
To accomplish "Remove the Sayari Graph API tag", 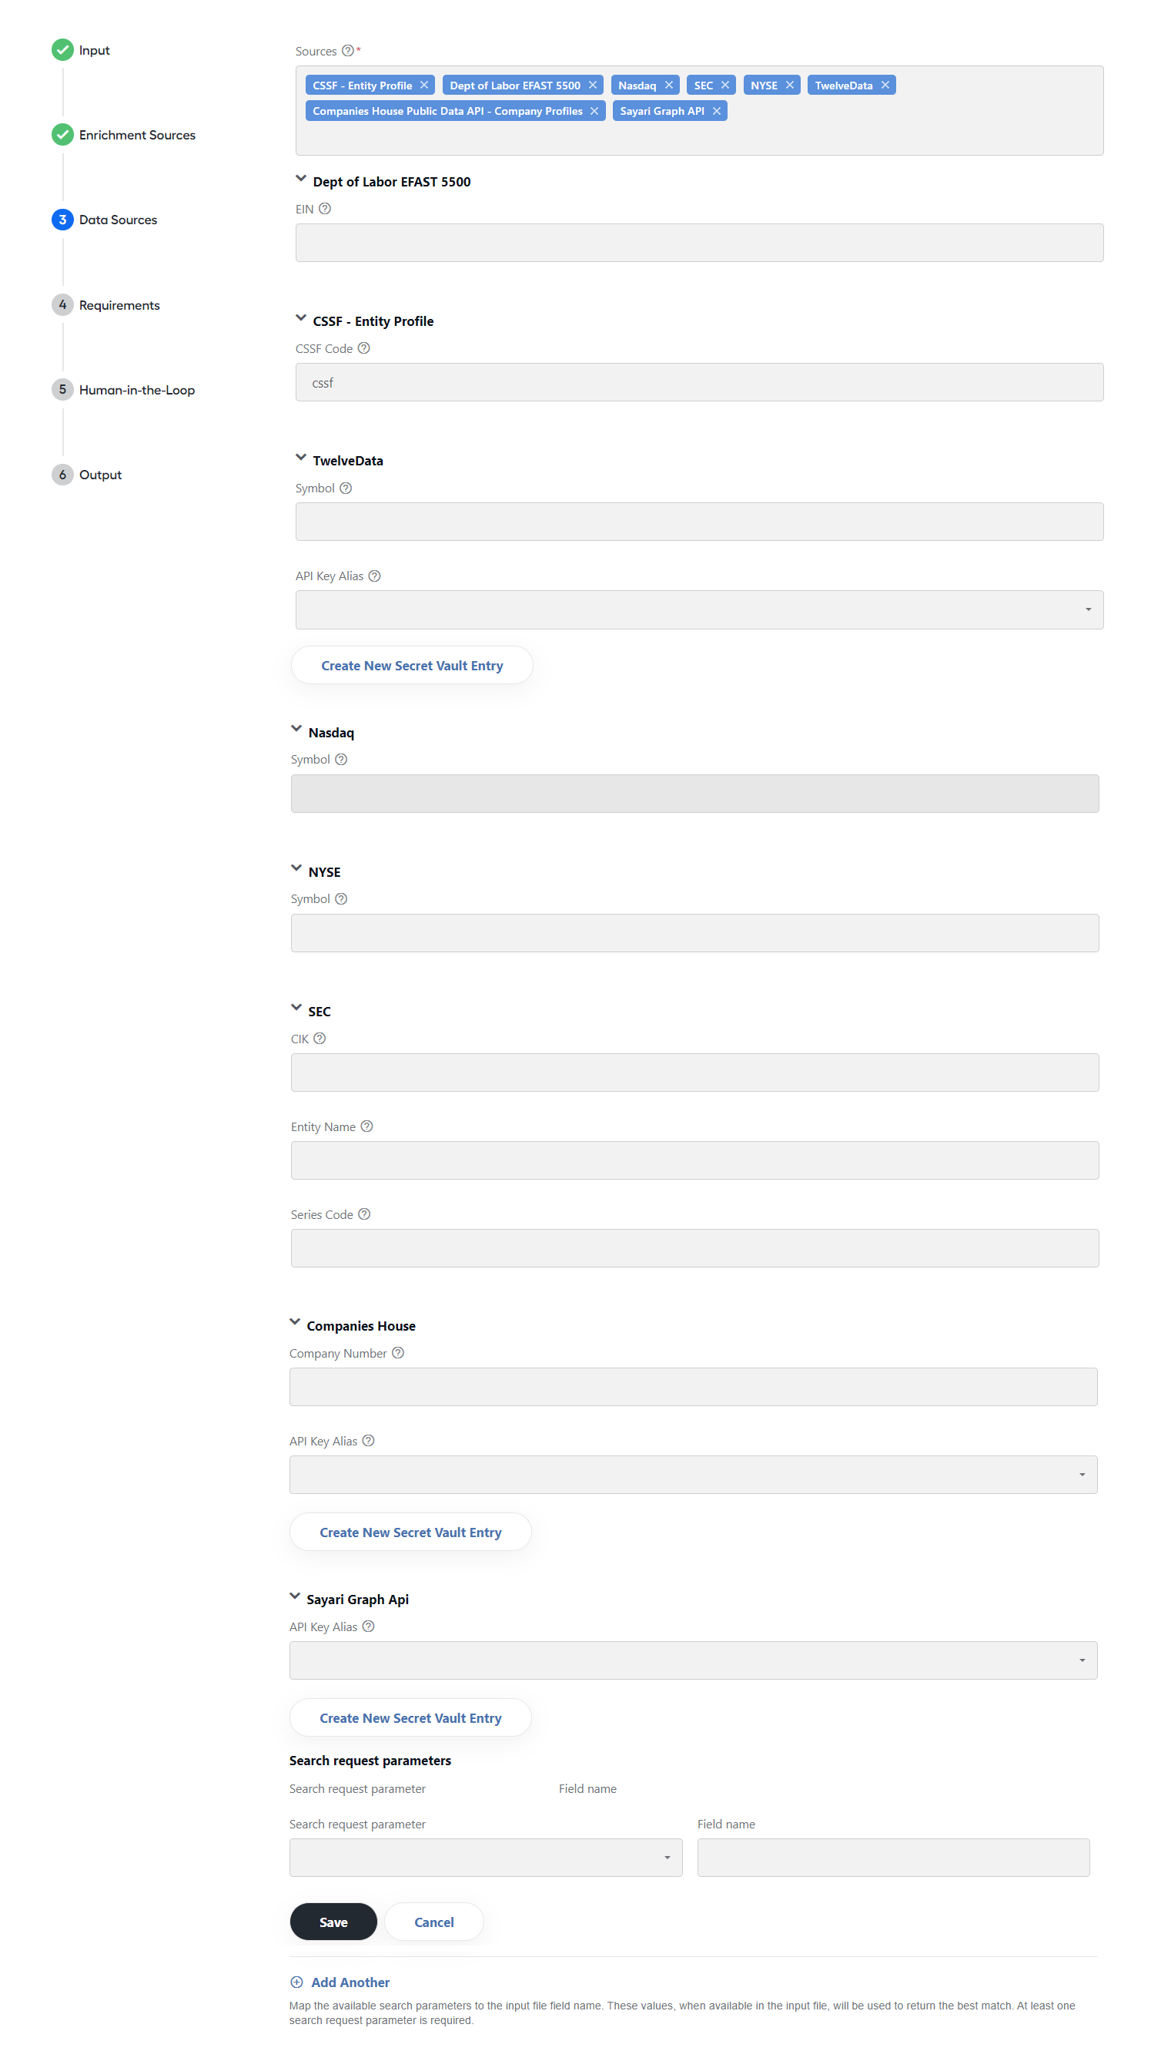I will (x=716, y=111).
